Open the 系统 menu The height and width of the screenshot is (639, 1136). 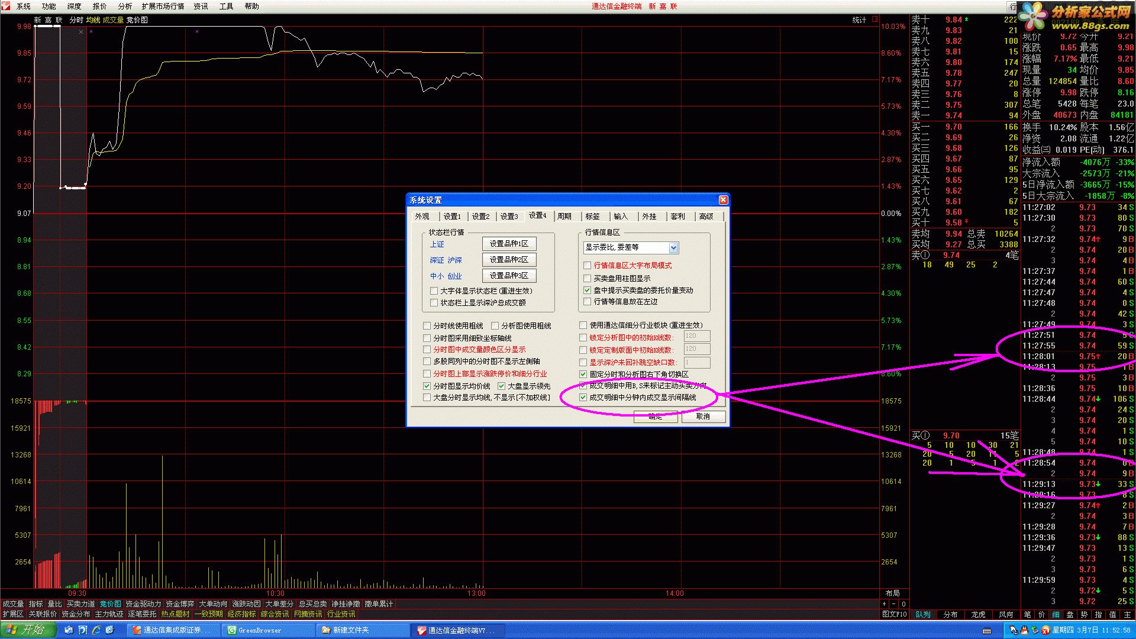(24, 7)
